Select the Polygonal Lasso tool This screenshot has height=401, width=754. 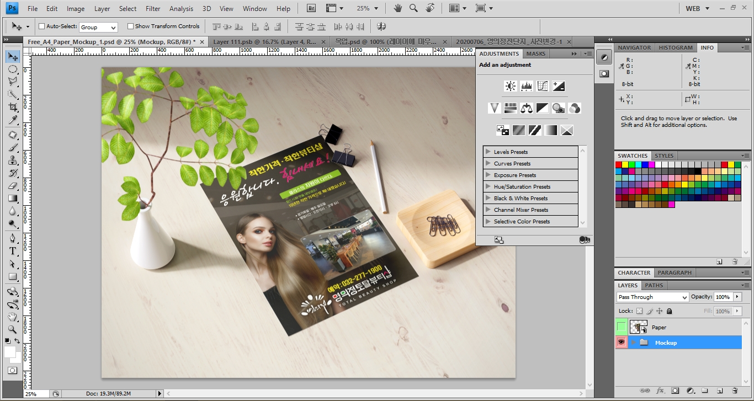coord(13,82)
